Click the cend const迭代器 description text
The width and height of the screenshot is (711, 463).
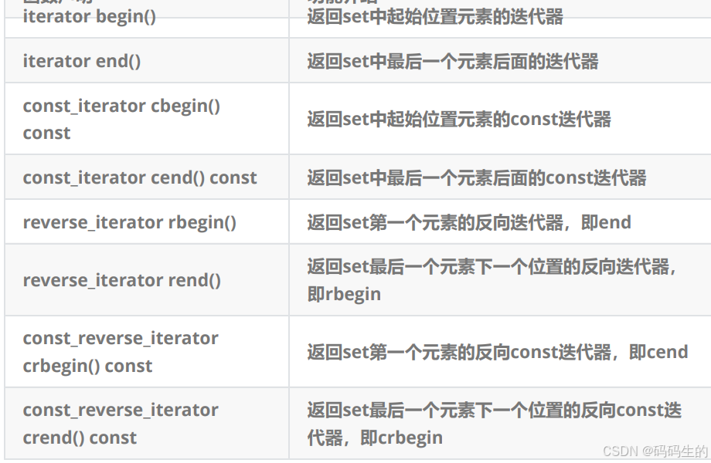[x=477, y=177]
